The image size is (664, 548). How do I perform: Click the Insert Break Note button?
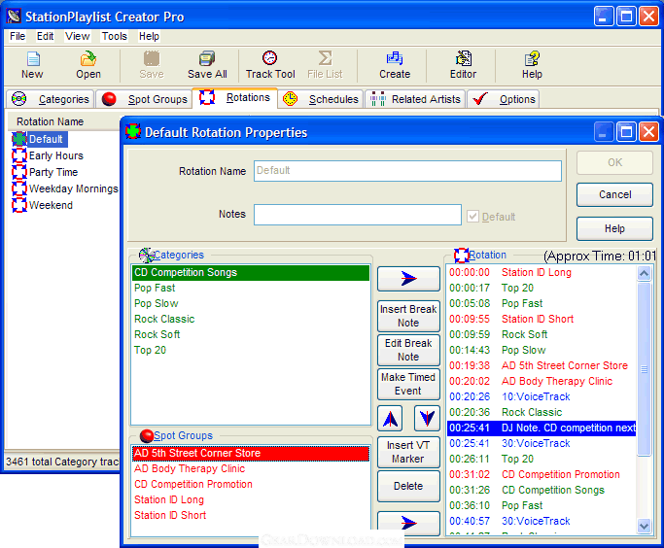pyautogui.click(x=408, y=316)
